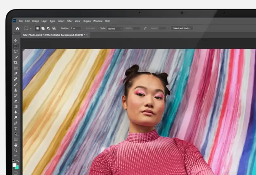Enable Add to selection mode
The image size is (256, 175).
click(43, 29)
